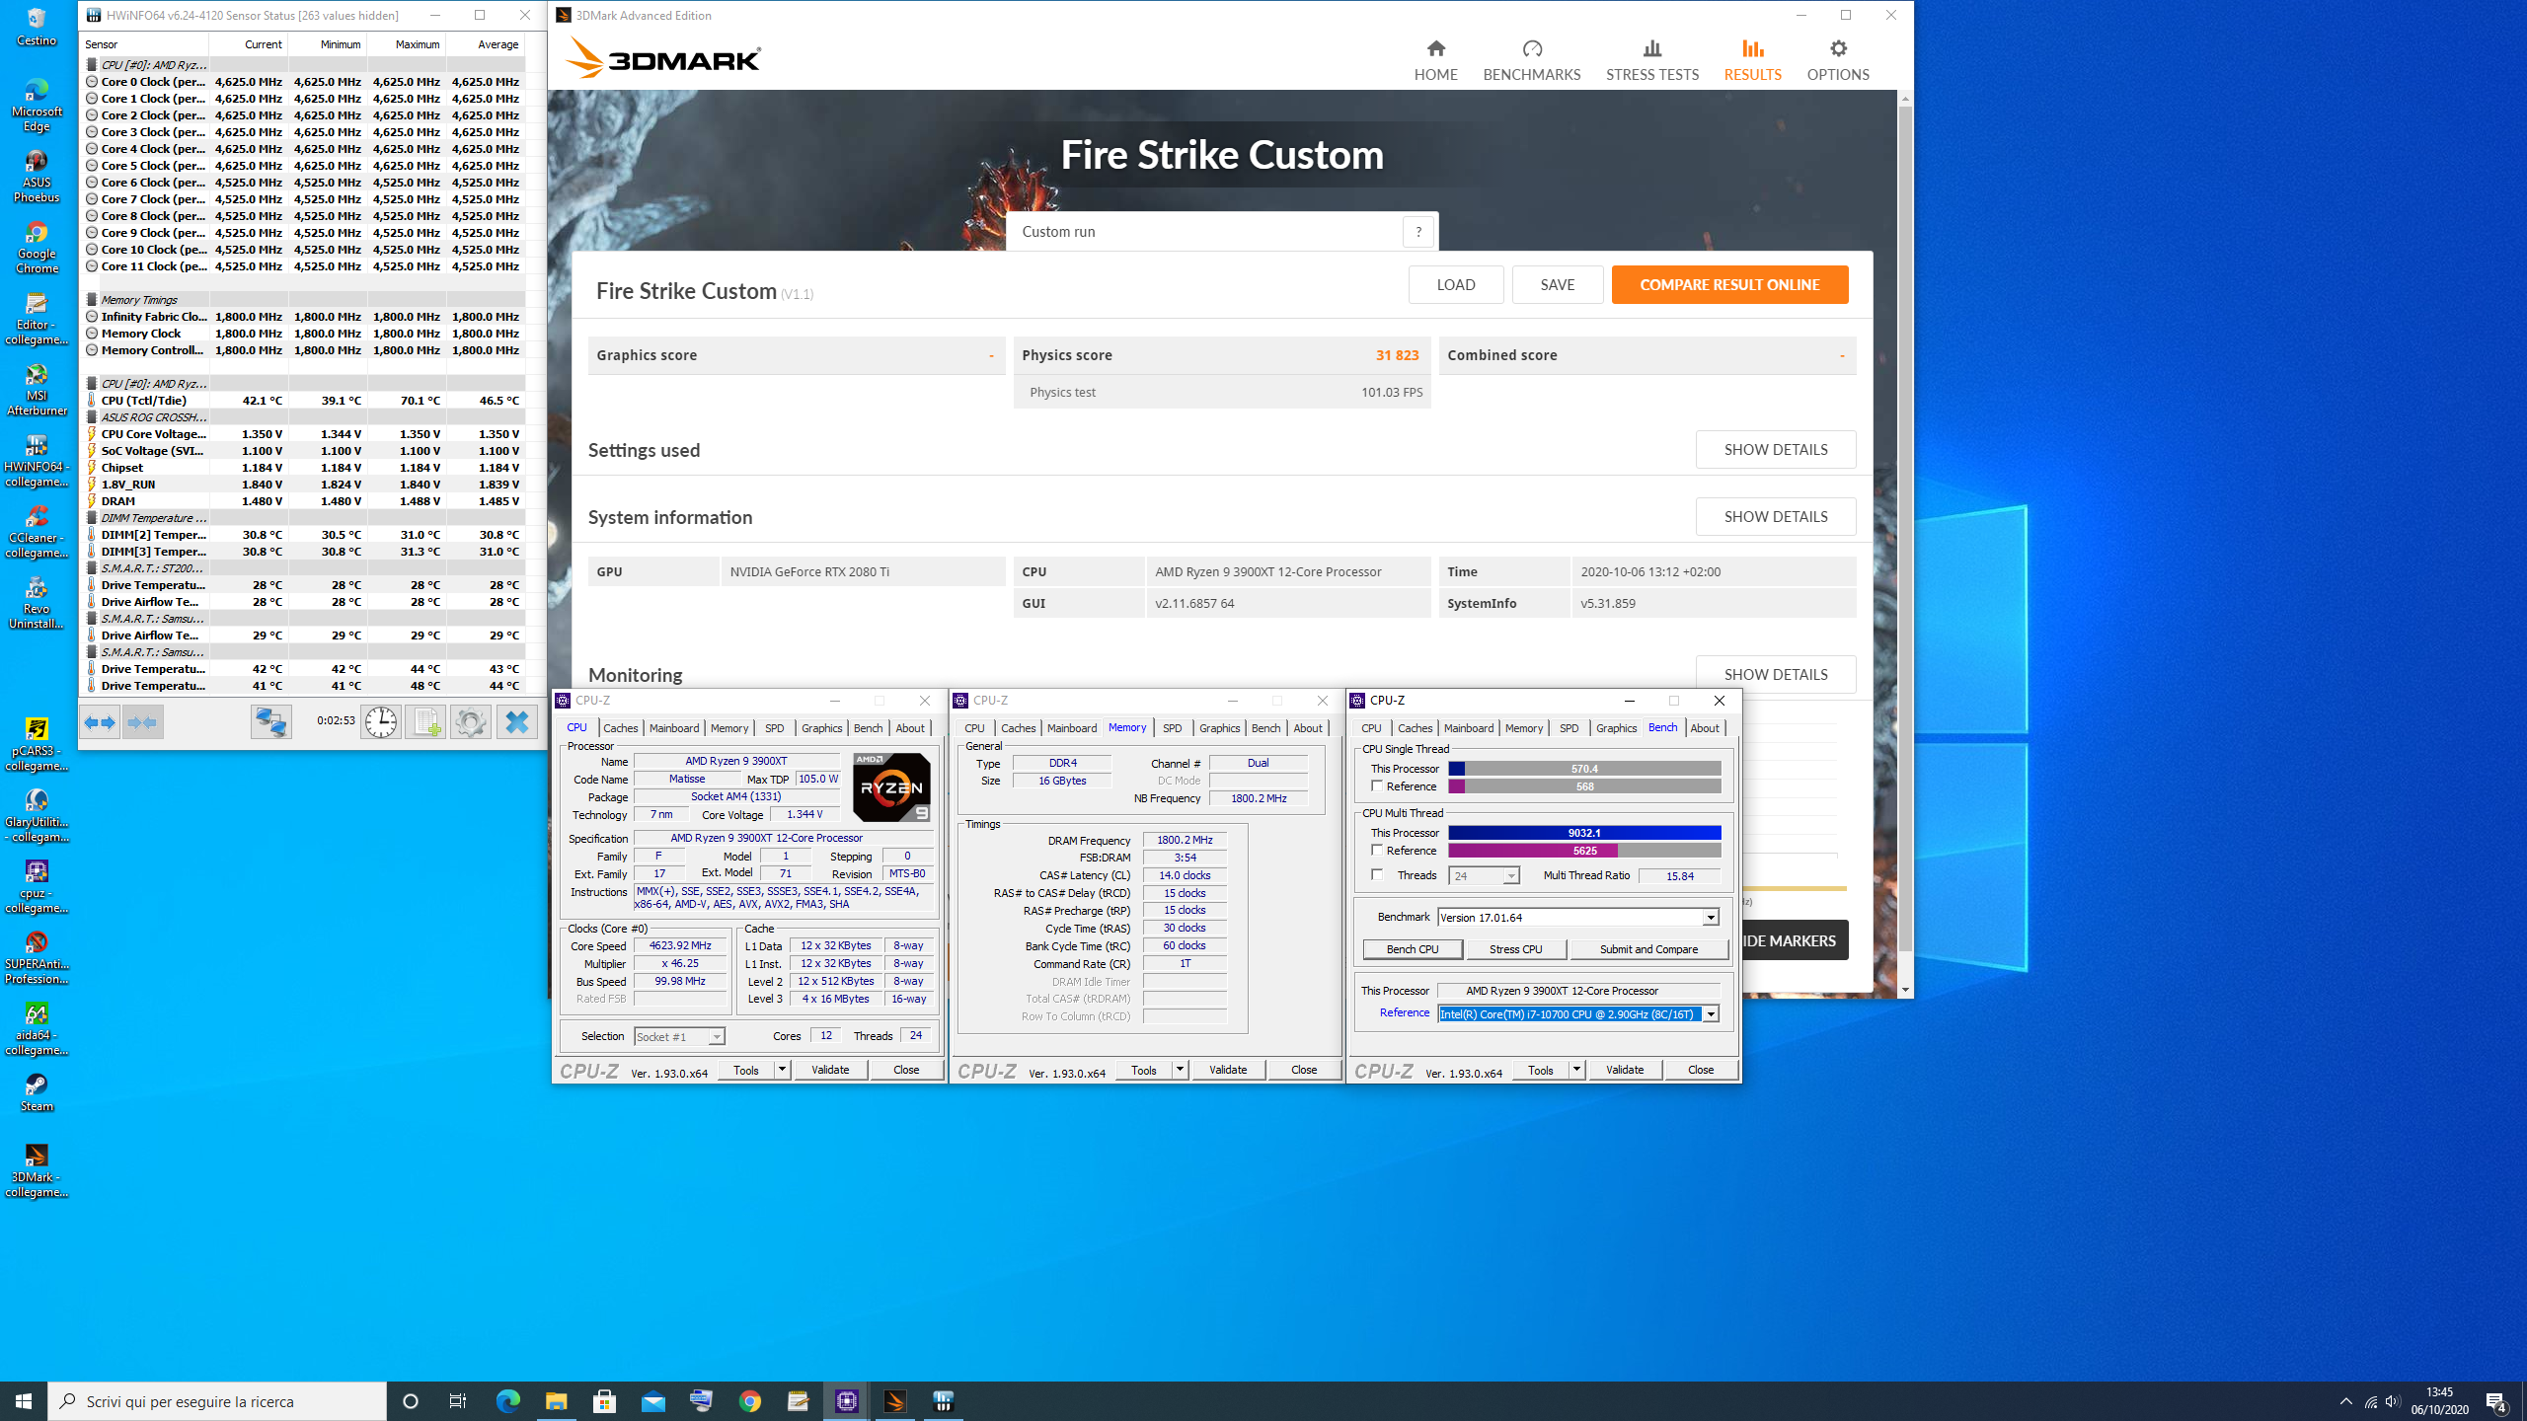Click Submit and Compare button
Image resolution: width=2527 pixels, height=1421 pixels.
point(1648,949)
